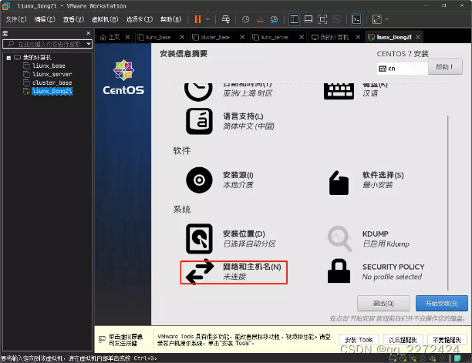Take a snapshot of the virtual machine

pos(245,19)
